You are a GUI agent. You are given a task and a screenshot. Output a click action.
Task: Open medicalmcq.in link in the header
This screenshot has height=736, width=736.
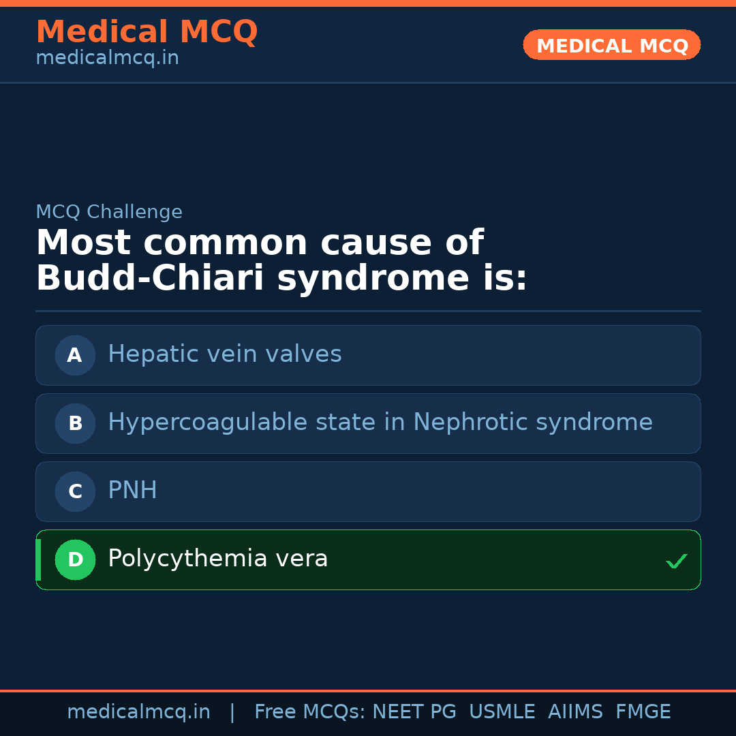(x=107, y=59)
